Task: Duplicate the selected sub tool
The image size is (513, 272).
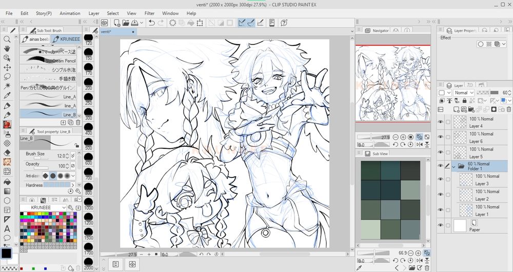Action: [x=70, y=122]
